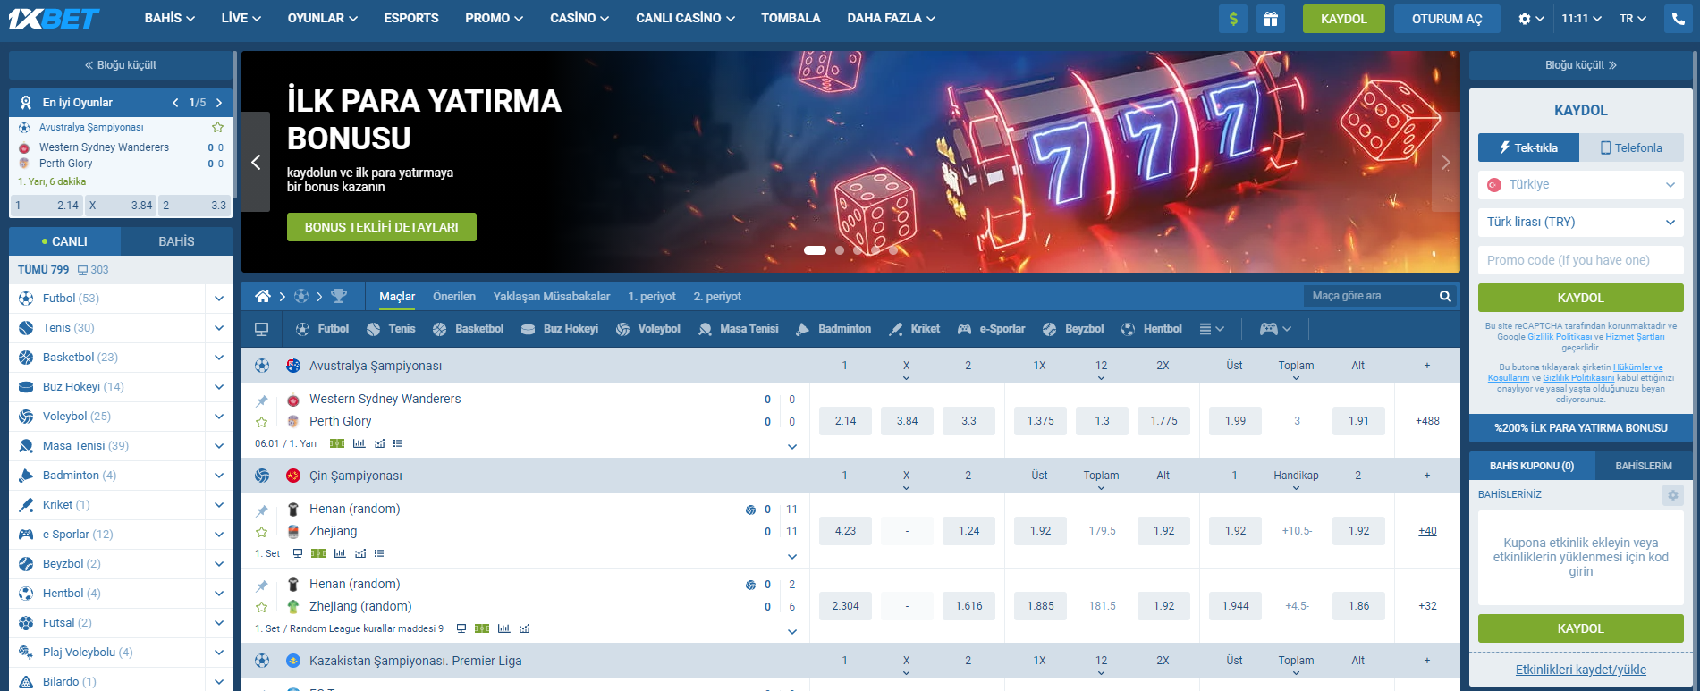Pin the Henan (random) vs Zhejiang match

(x=262, y=510)
